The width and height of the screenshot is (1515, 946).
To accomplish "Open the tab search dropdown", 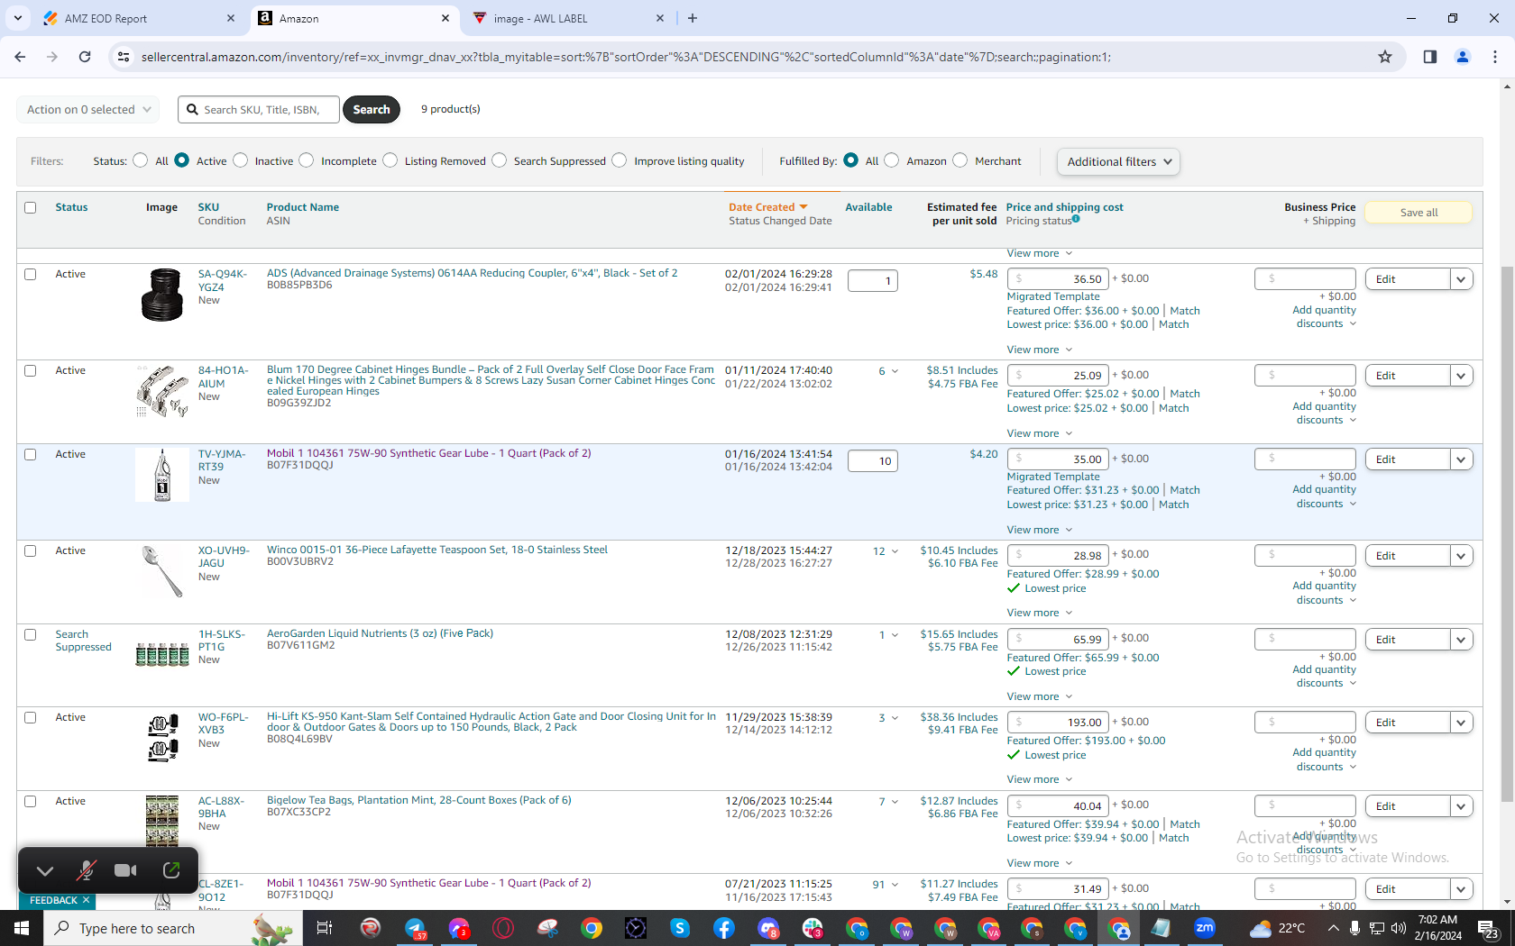I will coord(18,18).
